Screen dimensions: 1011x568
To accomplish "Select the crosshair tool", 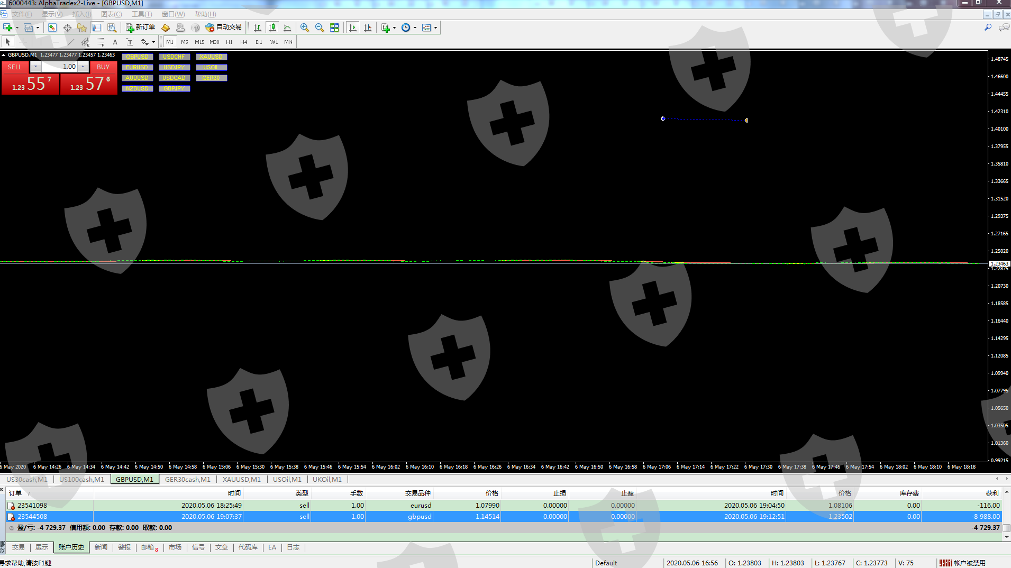I will pos(23,42).
